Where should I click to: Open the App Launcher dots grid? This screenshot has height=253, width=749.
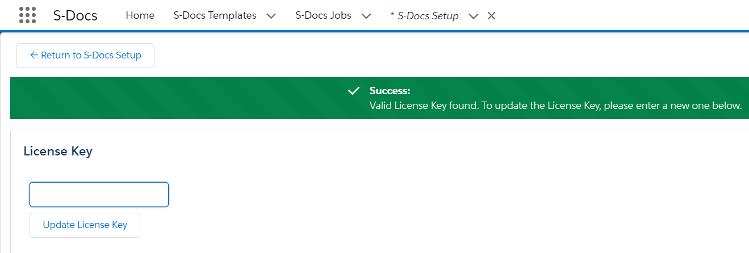(27, 15)
